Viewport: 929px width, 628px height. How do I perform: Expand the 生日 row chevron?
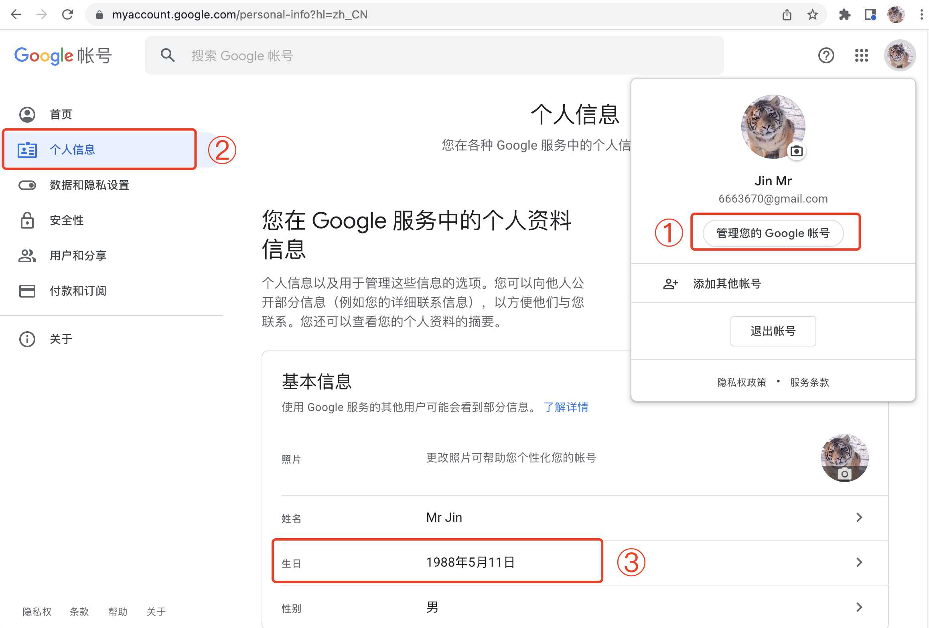[x=859, y=562]
